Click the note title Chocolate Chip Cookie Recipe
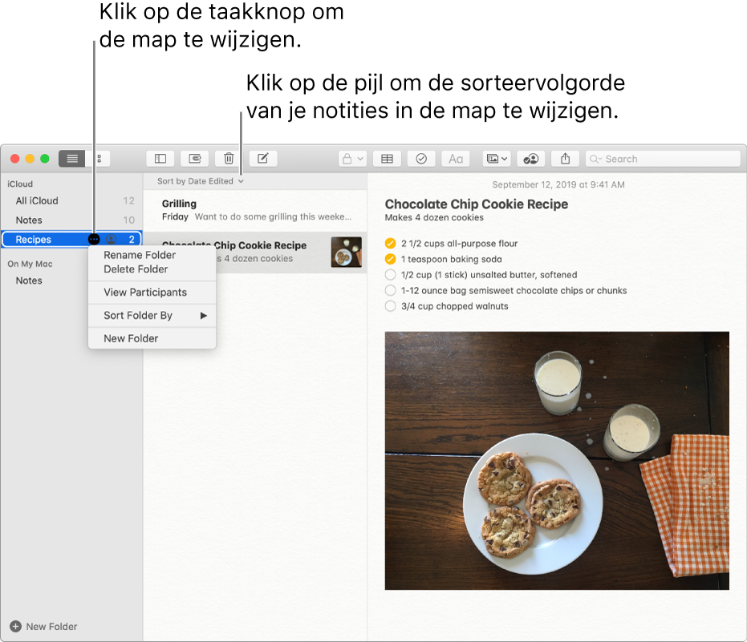747x642 pixels. [477, 204]
